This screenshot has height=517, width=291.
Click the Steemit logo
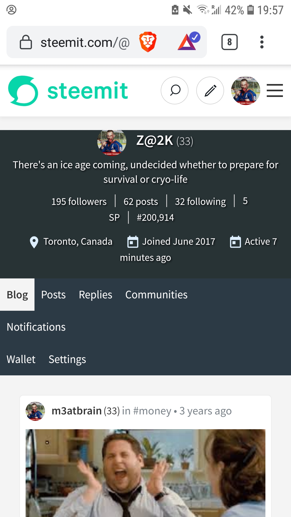68,91
